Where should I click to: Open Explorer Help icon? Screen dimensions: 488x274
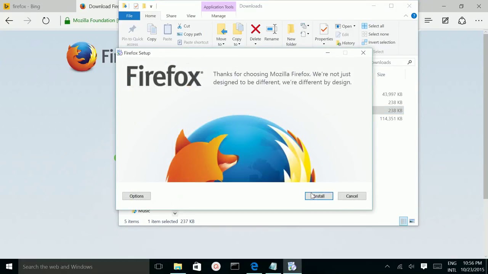point(414,16)
